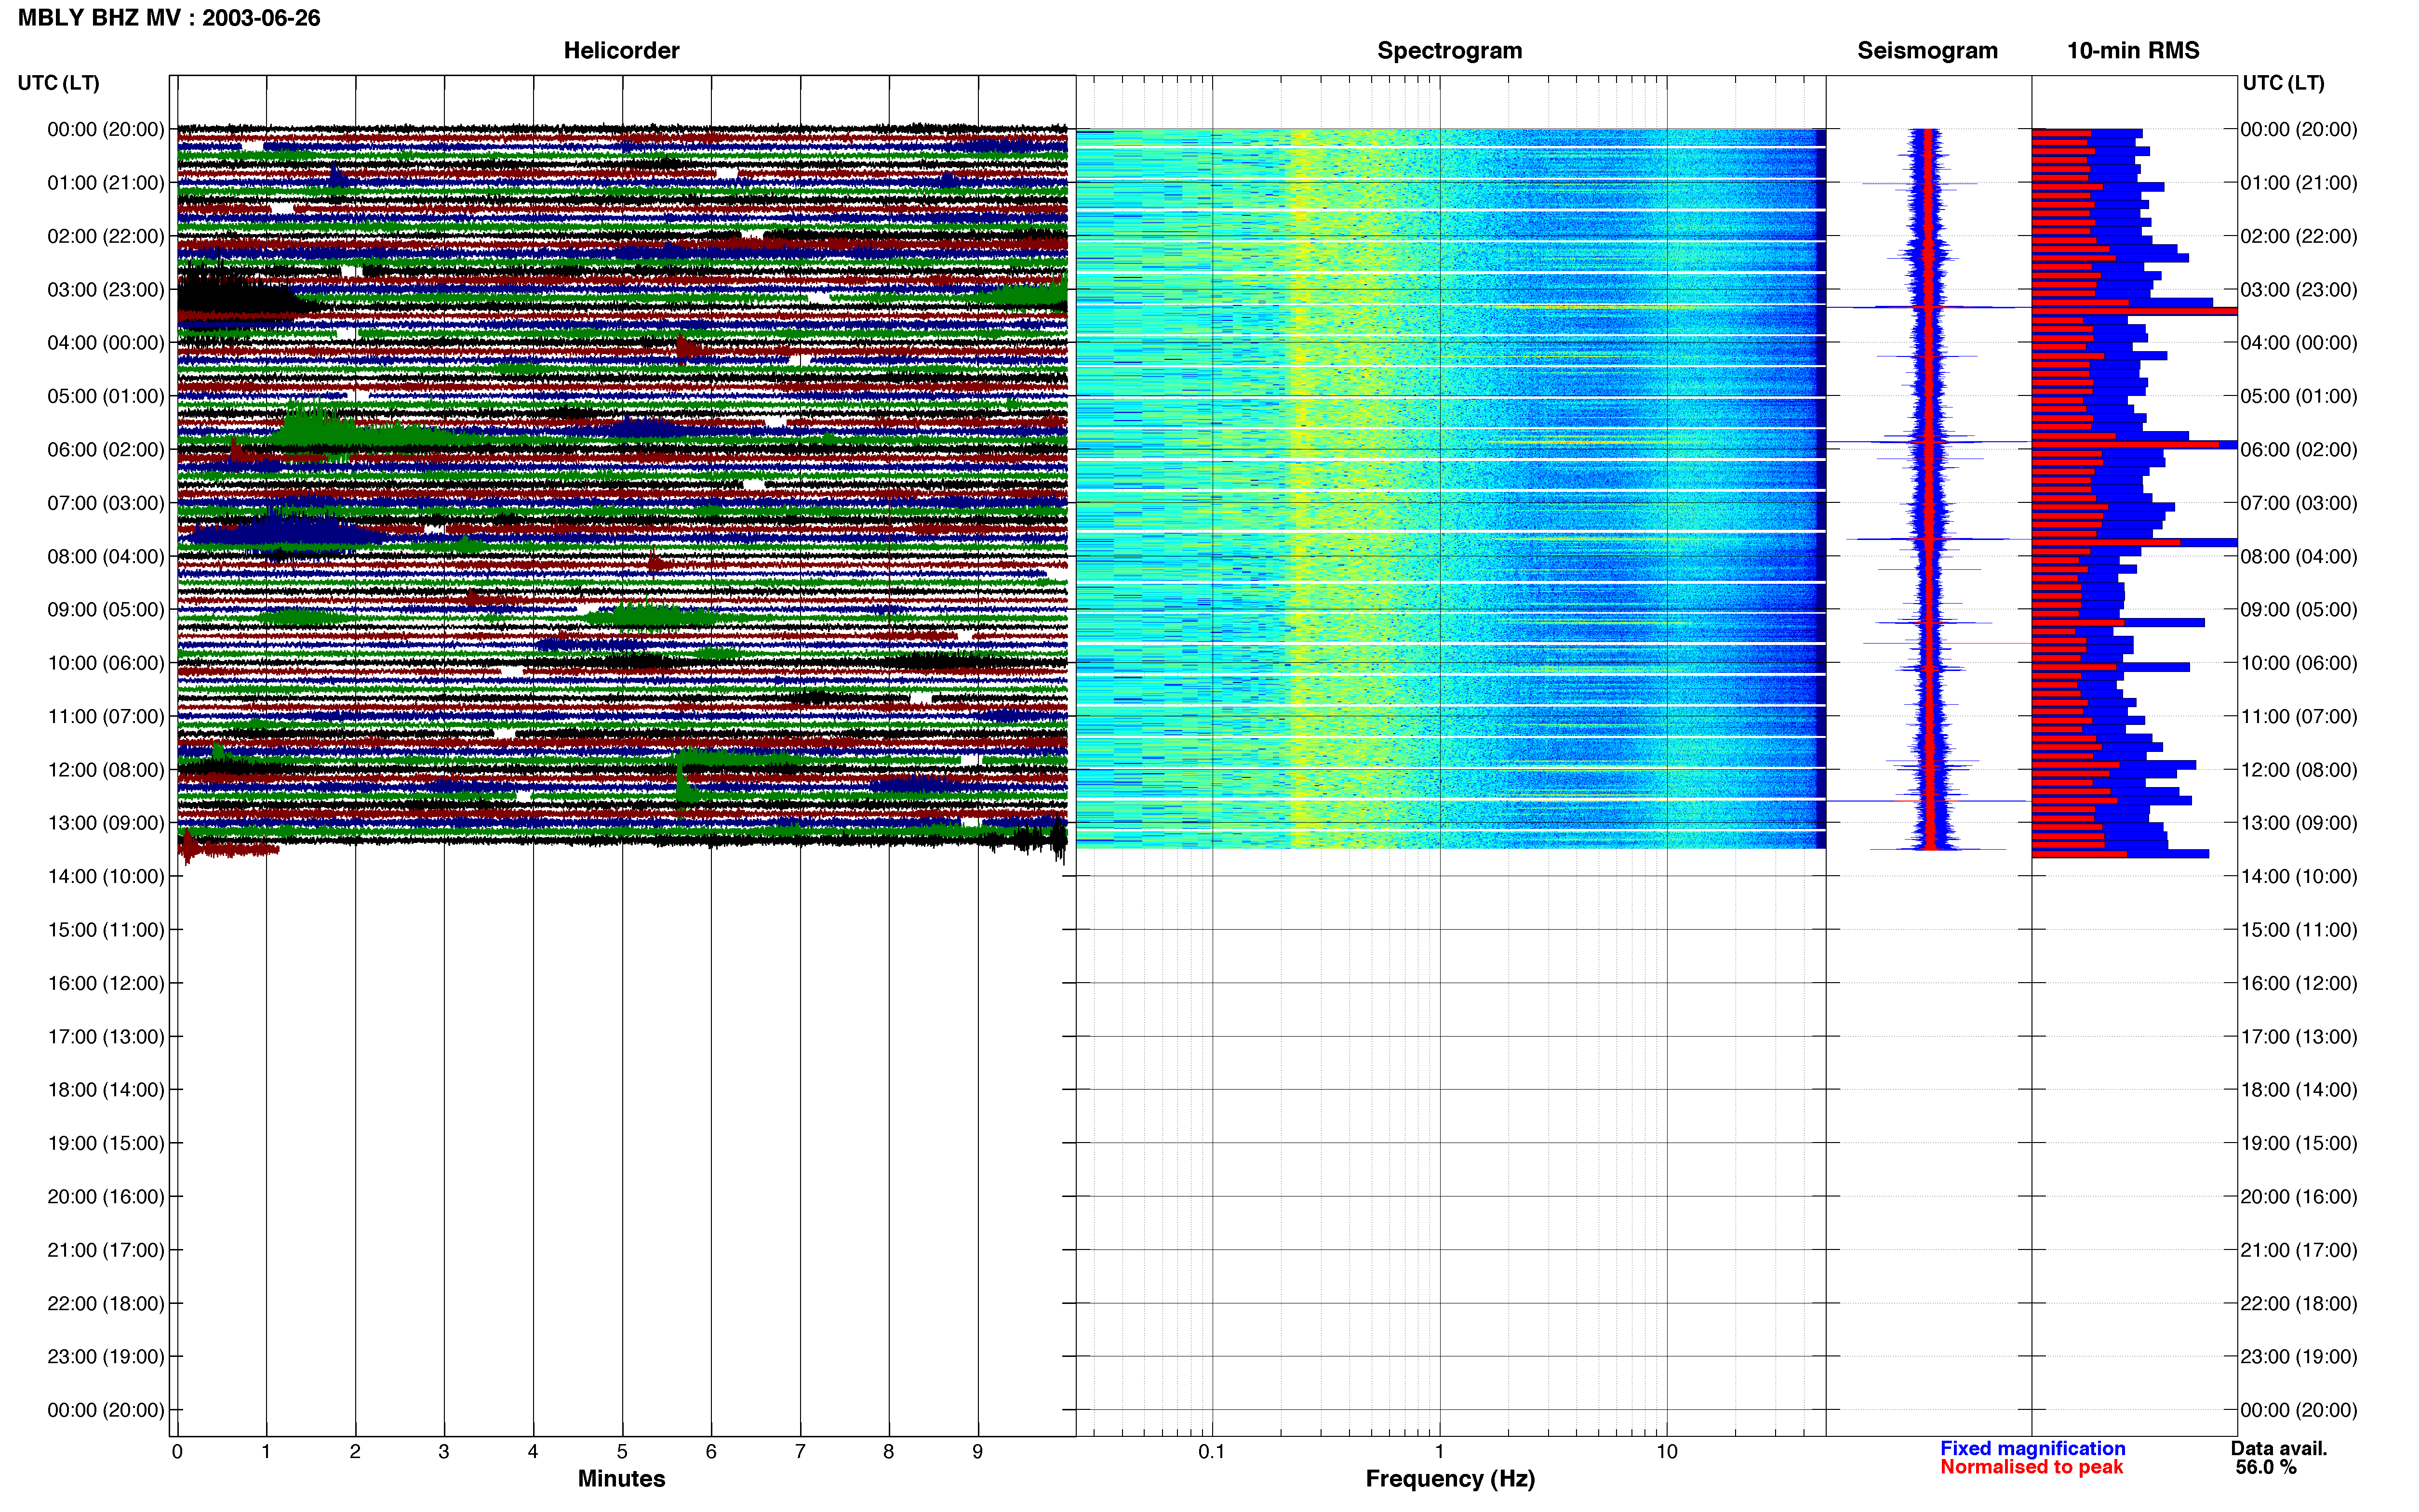Click left time label '14:00 (10:00)'
The image size is (2419, 1512).
[106, 877]
